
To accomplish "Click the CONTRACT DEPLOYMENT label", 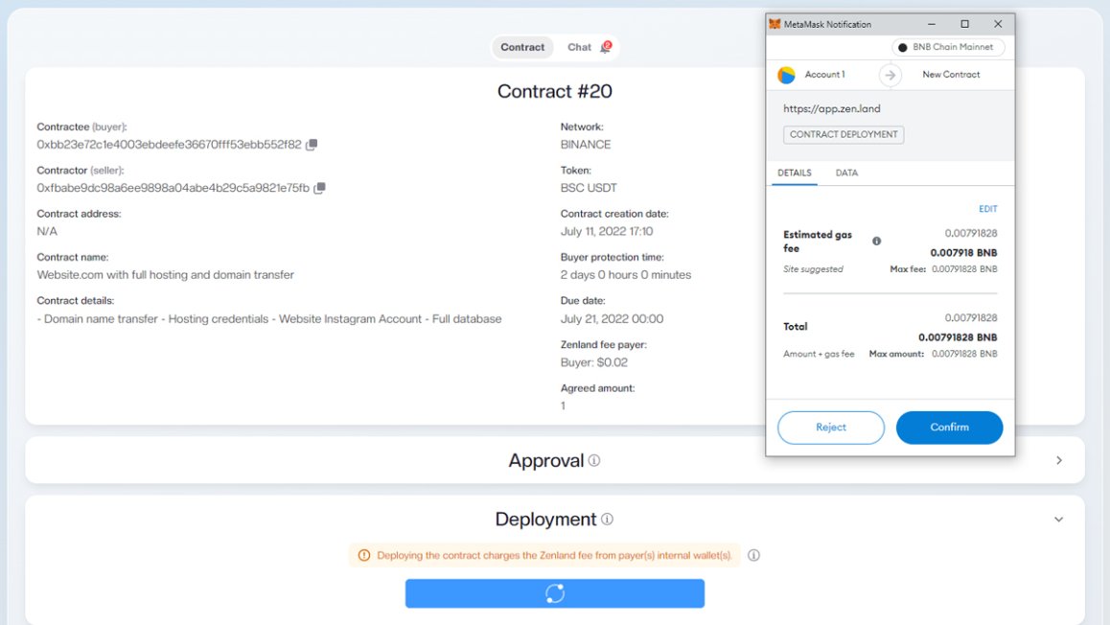I will 844,134.
